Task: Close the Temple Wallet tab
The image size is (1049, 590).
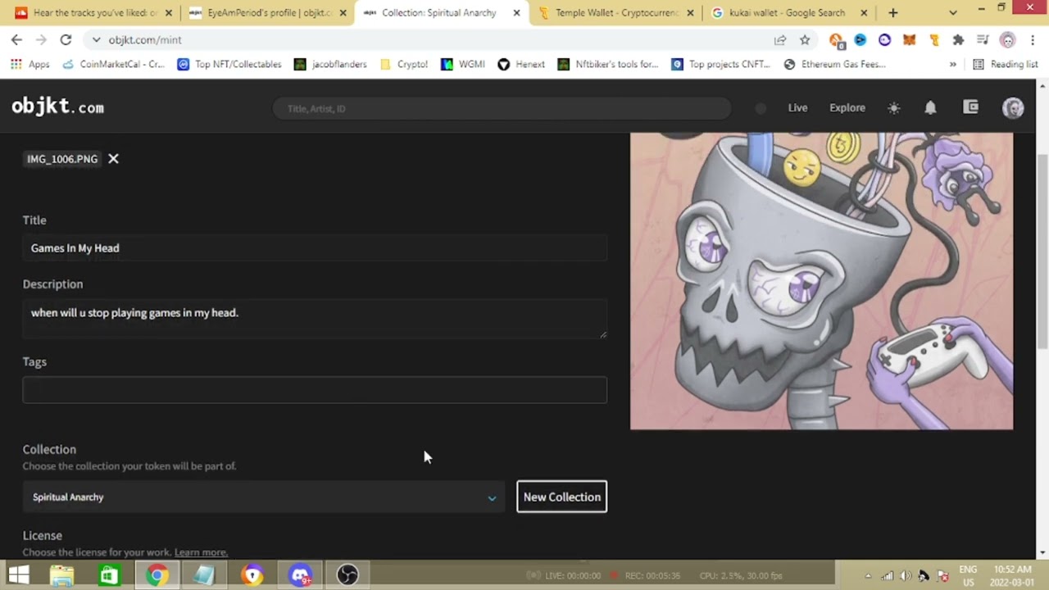Action: coord(690,13)
